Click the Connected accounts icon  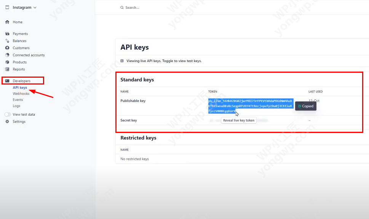(7, 55)
